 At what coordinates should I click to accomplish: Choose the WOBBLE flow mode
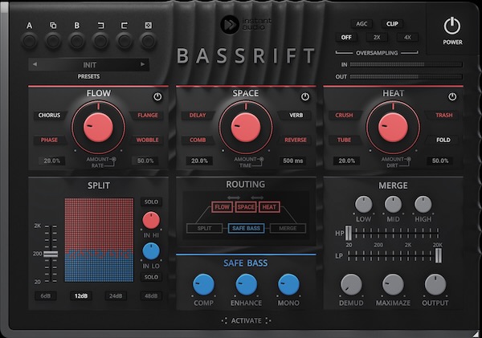[148, 140]
